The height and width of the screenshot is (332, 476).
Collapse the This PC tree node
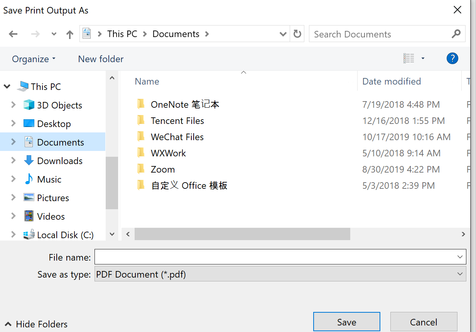pyautogui.click(x=7, y=86)
